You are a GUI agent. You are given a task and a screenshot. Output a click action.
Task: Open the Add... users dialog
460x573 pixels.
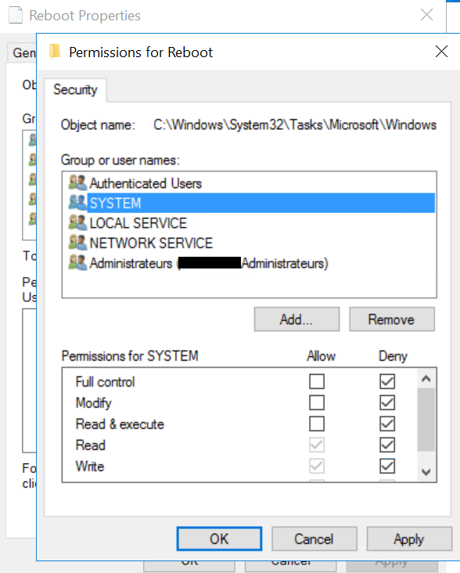296,319
